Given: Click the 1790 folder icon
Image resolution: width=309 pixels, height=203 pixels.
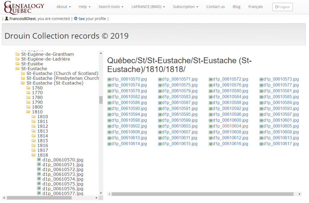Looking at the screenshot, I should [28, 102].
